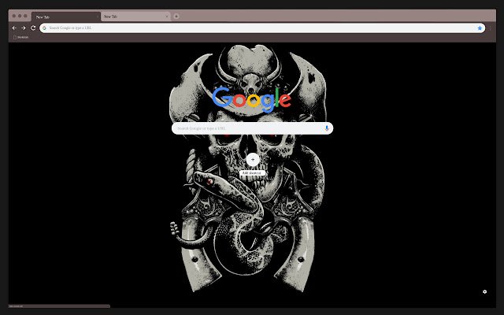Viewport: 504px width, 315px height.
Task: Switch to the second New Tab tab
Action: pyautogui.click(x=135, y=17)
